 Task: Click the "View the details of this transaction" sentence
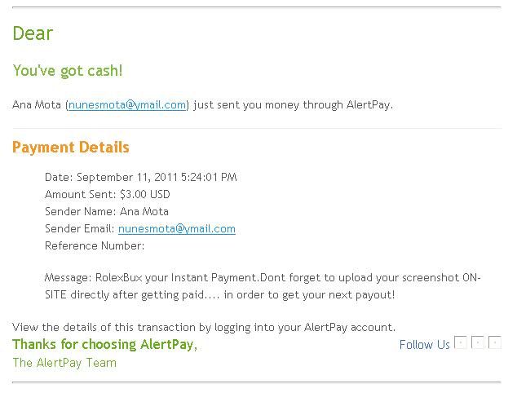tap(204, 328)
